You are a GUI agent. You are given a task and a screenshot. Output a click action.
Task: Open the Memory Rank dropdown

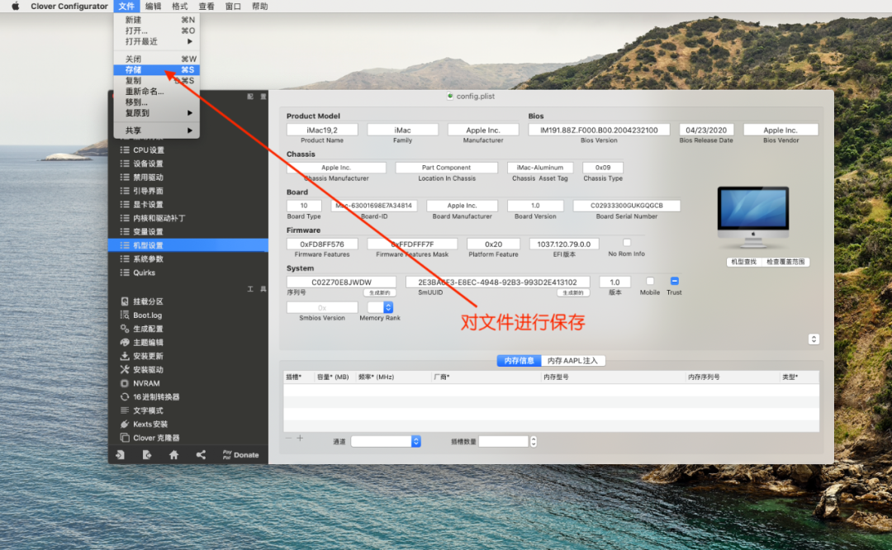click(x=380, y=307)
